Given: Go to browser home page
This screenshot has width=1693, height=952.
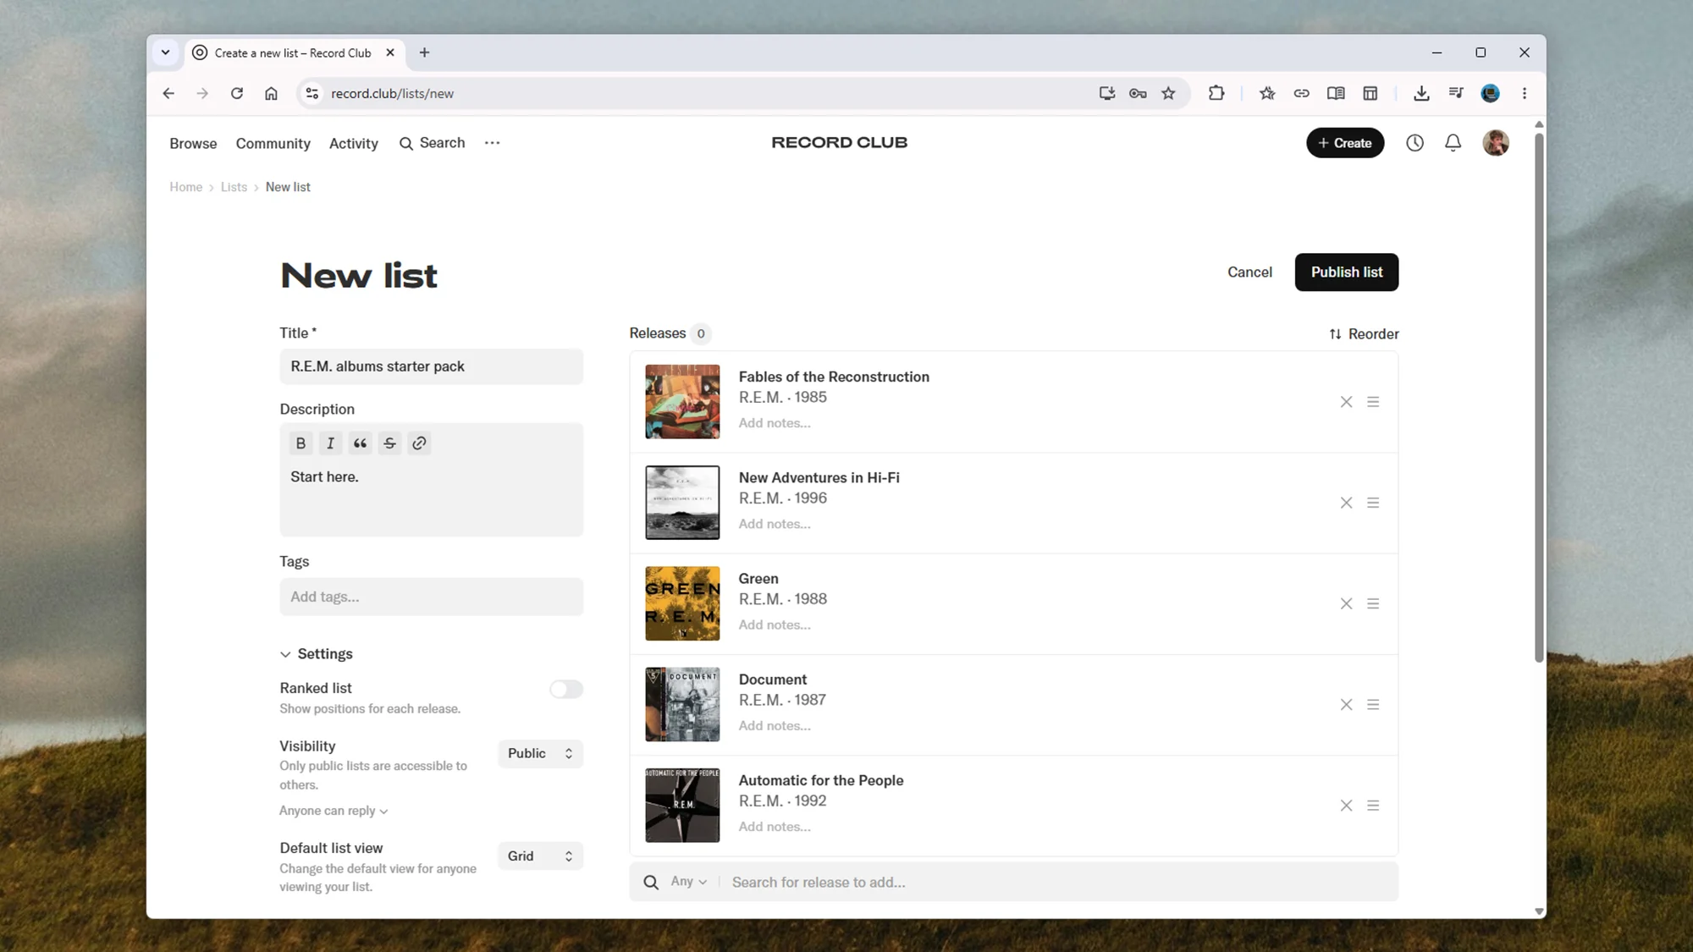Looking at the screenshot, I should 271,93.
